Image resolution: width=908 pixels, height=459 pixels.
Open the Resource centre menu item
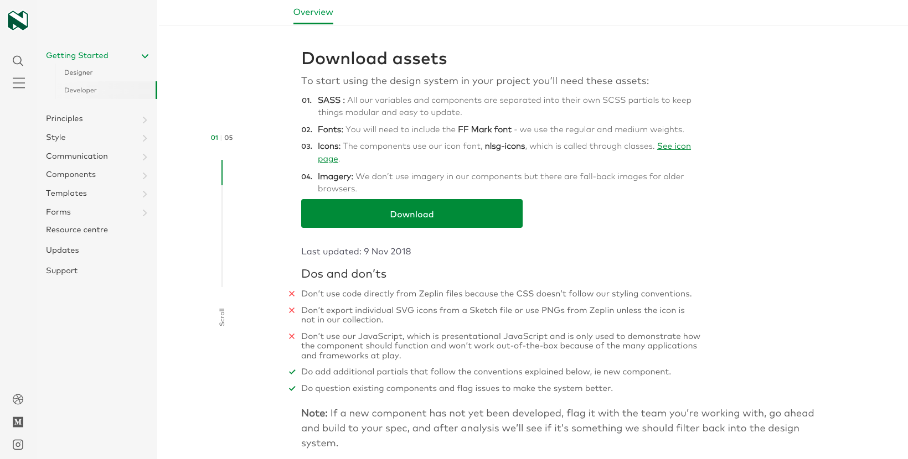coord(77,229)
